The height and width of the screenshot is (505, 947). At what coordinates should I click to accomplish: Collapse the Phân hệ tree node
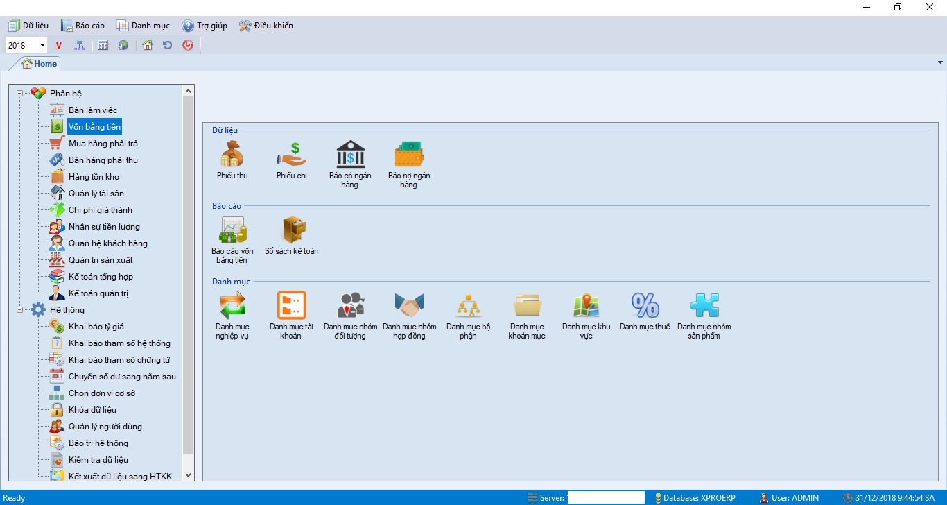(20, 94)
